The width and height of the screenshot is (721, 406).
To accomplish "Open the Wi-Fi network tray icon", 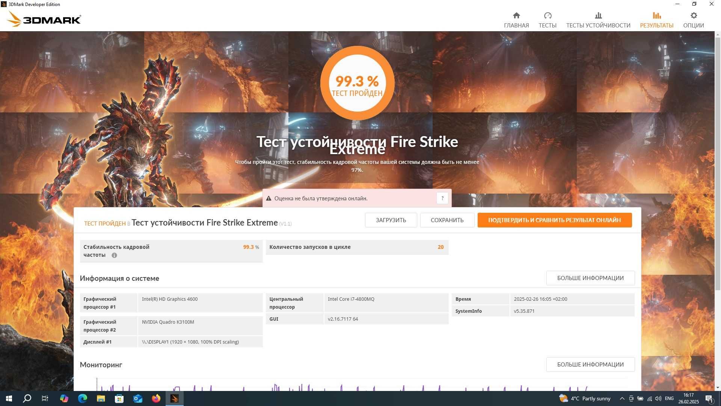I will [x=649, y=398].
